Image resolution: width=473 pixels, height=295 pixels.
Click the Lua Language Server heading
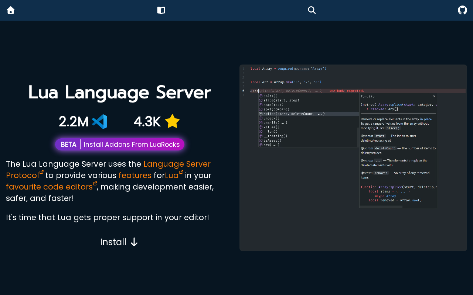tap(119, 93)
